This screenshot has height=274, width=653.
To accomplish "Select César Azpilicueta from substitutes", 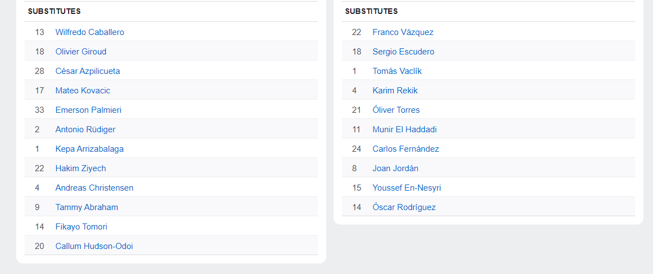I will (x=88, y=71).
